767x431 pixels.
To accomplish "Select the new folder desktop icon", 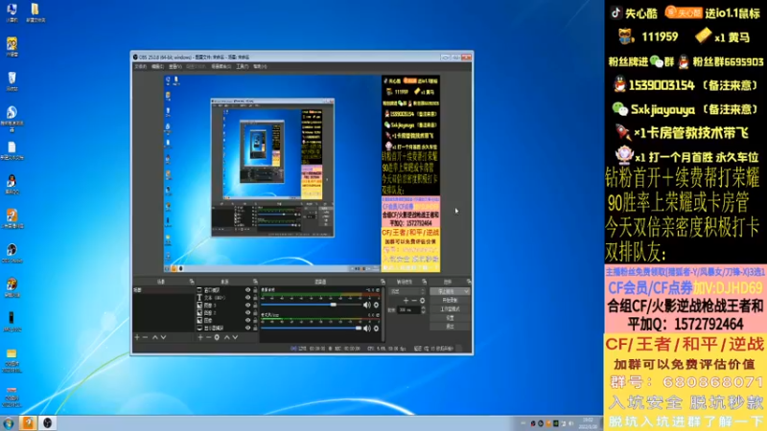I will 35,12.
